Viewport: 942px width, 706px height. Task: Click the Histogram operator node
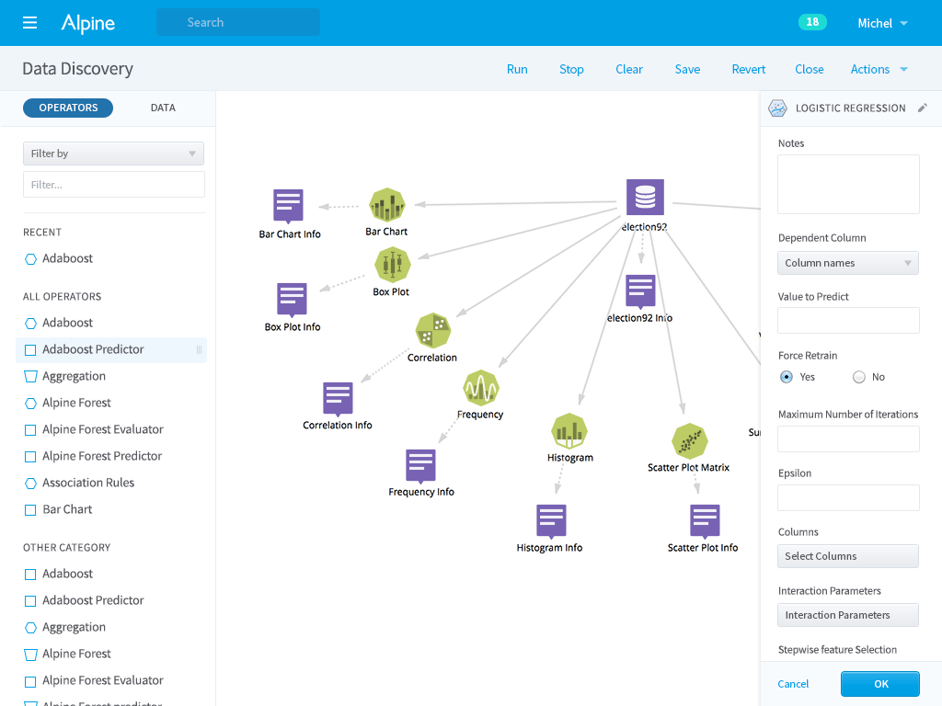pyautogui.click(x=569, y=431)
